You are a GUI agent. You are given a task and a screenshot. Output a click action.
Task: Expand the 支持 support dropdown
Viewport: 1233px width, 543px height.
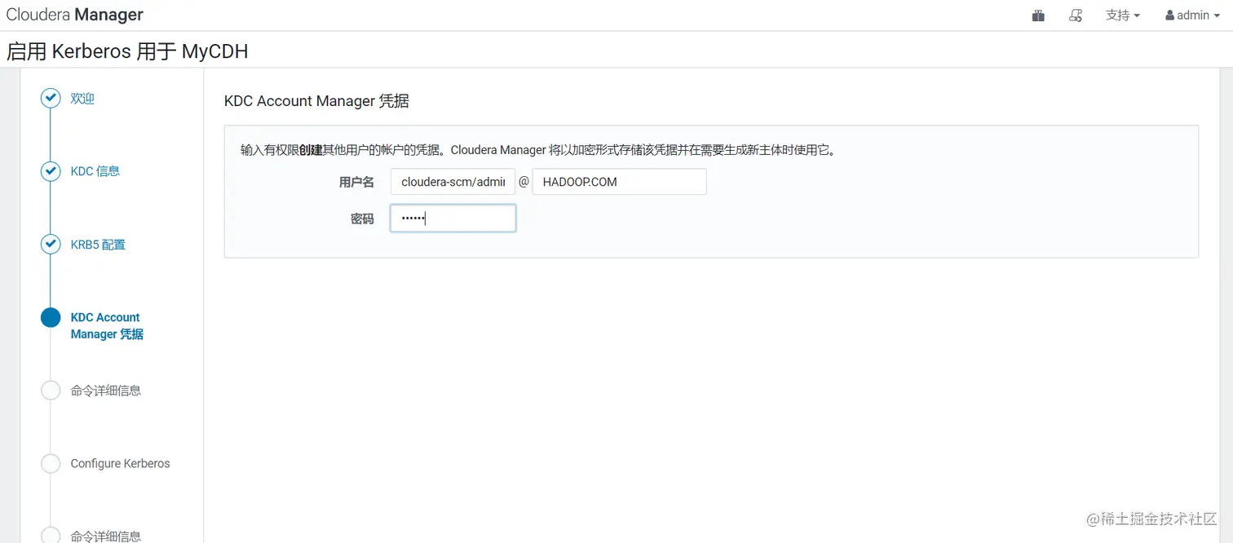click(1123, 15)
